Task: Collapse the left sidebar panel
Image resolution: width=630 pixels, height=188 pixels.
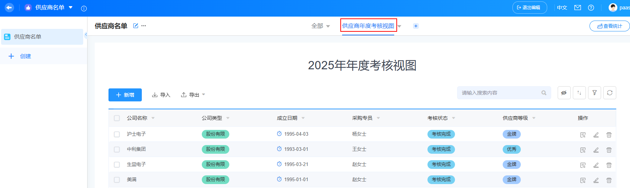Action: (86, 35)
